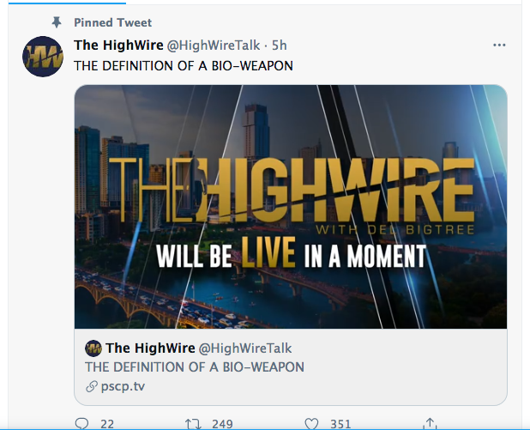Viewport: 530px width, 430px height.
Task: Click the retweet arrows icon
Action: [x=193, y=424]
